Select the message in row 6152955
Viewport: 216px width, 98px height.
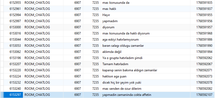(x=146, y=3)
